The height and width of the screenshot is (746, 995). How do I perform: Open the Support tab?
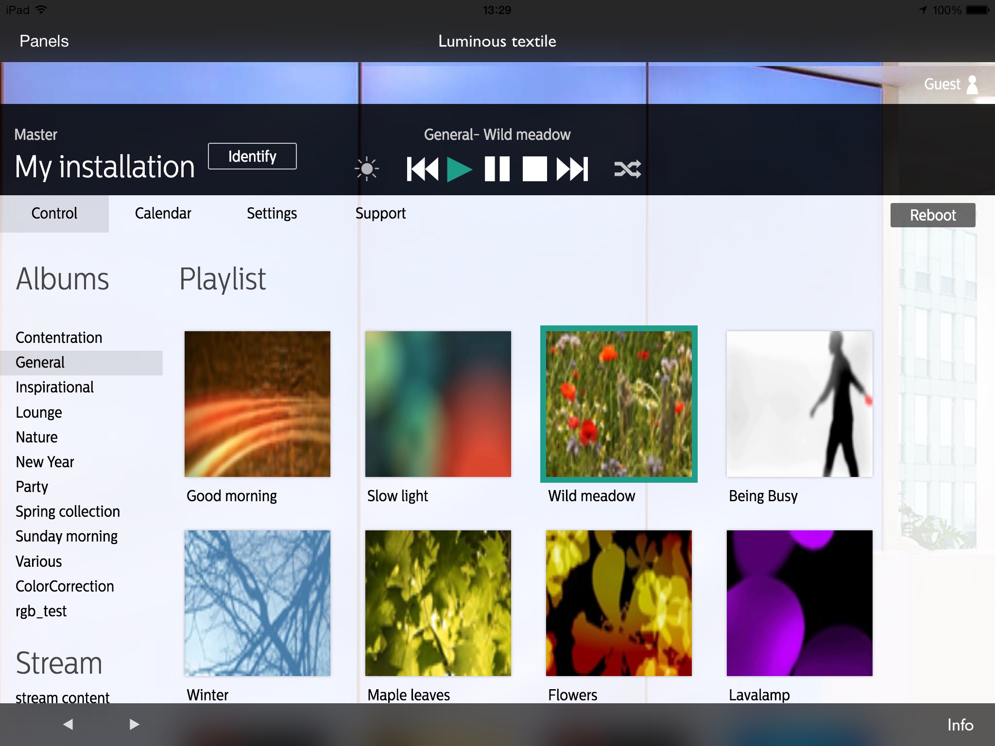(x=380, y=213)
